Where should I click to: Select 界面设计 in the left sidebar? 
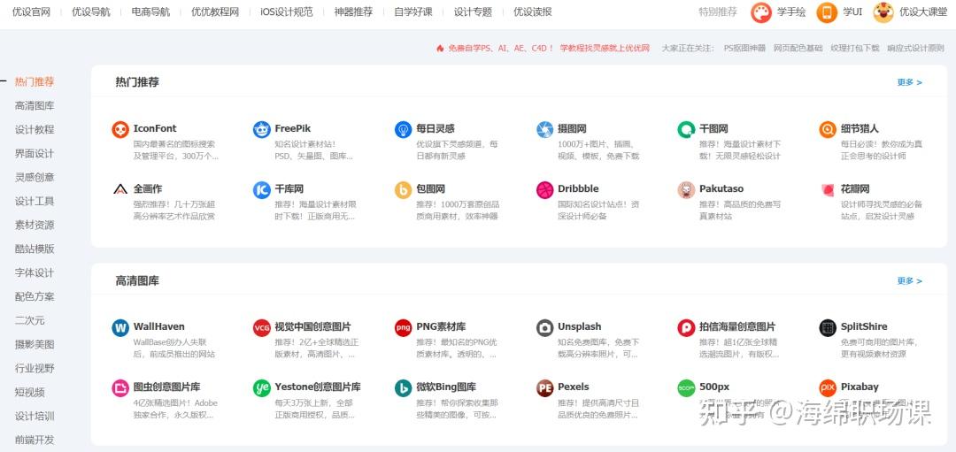tap(35, 154)
